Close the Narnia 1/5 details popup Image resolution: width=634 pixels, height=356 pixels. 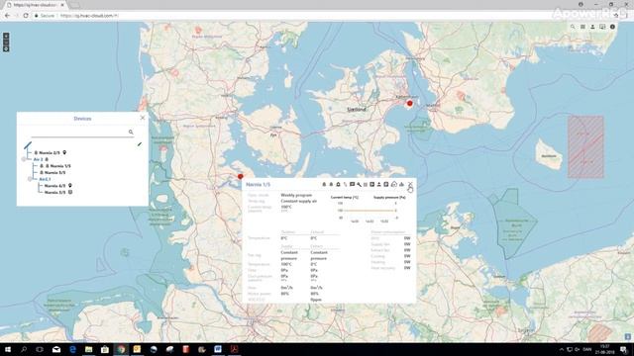tap(410, 184)
